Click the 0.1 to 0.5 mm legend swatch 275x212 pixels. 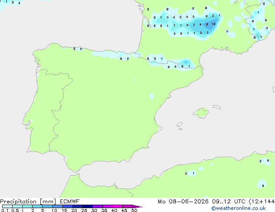(7, 206)
